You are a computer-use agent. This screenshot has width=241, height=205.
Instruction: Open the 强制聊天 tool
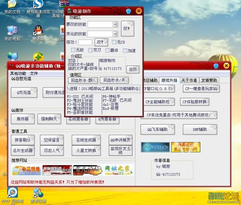[x=49, y=119]
